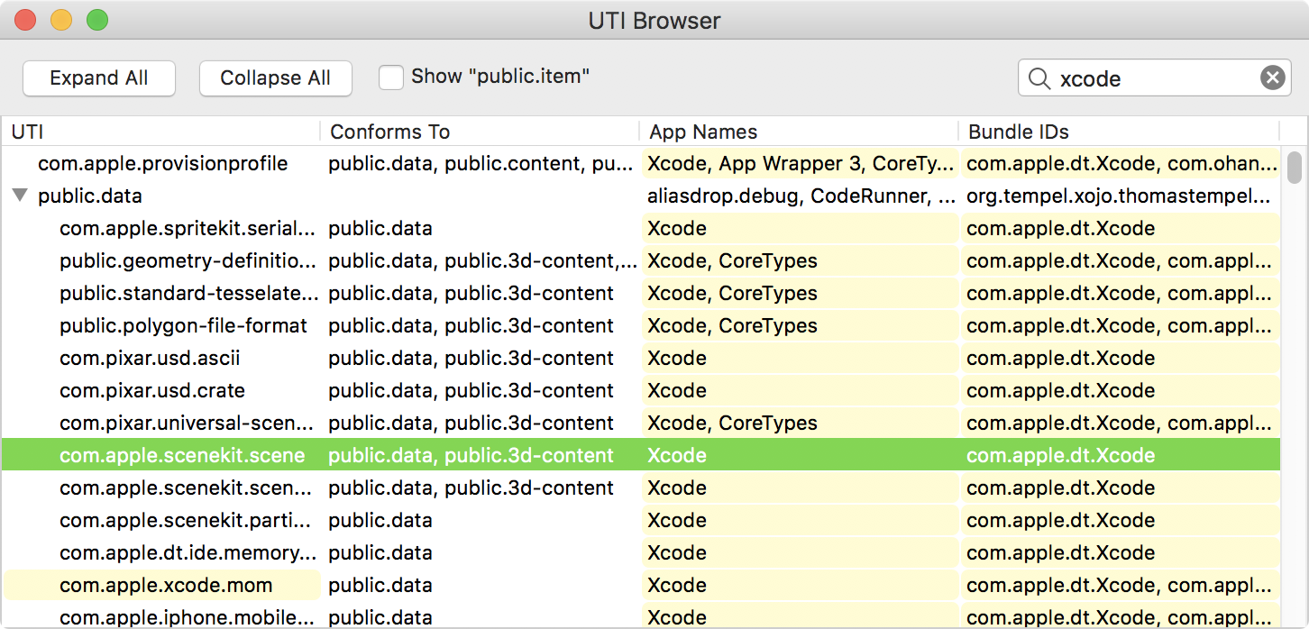
Task: Click Xcode cell in com.apple.spritekit.serial... row
Action: (x=801, y=228)
